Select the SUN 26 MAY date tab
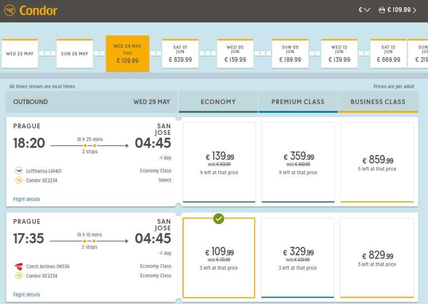 coord(75,54)
